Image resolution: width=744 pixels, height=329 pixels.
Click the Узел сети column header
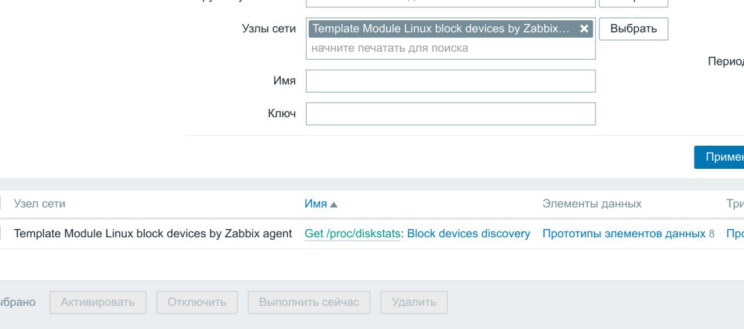click(x=40, y=204)
